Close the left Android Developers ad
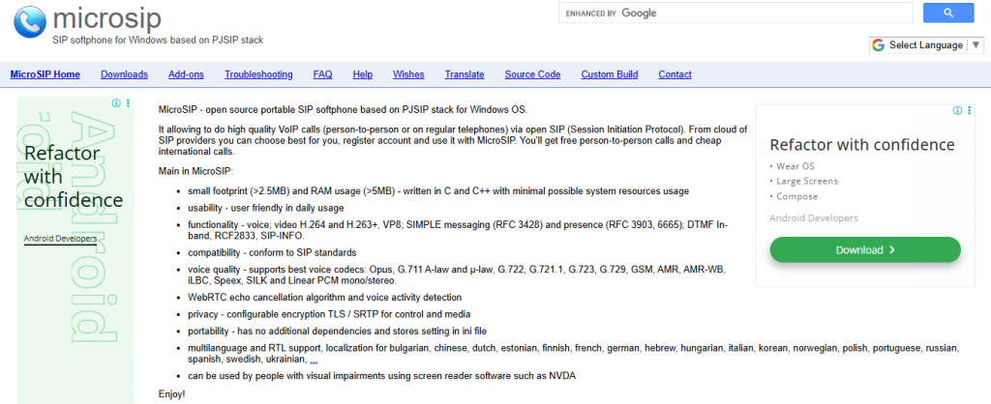991x404 pixels. point(129,103)
